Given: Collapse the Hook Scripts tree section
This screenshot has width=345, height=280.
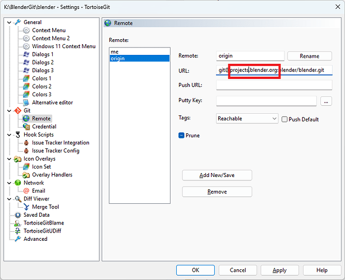Looking at the screenshot, I should pos(9,135).
